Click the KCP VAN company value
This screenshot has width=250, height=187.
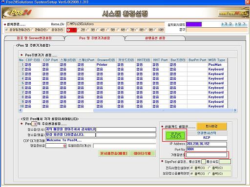[x=207, y=138]
